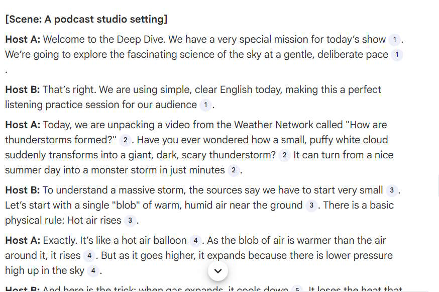
Task: Open citation 4 after "hot air balloon"
Action: tap(195, 241)
